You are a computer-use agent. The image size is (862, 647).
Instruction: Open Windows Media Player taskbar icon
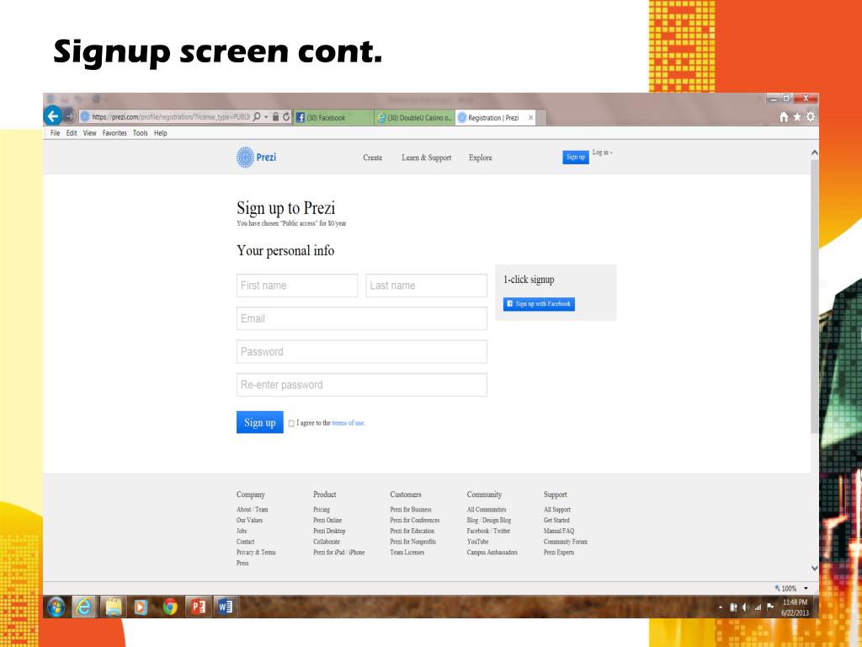tap(141, 607)
